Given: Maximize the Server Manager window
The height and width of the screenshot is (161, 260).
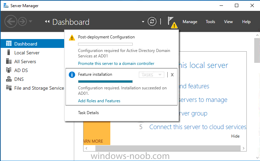Looking at the screenshot, I should pyautogui.click(x=237, y=5).
